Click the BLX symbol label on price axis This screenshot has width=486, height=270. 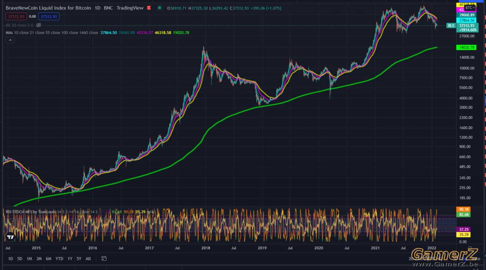coord(451,26)
